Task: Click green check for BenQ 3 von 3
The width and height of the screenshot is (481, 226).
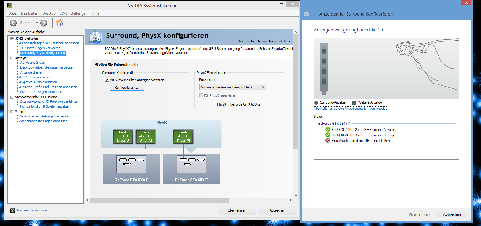Action: [x=328, y=135]
